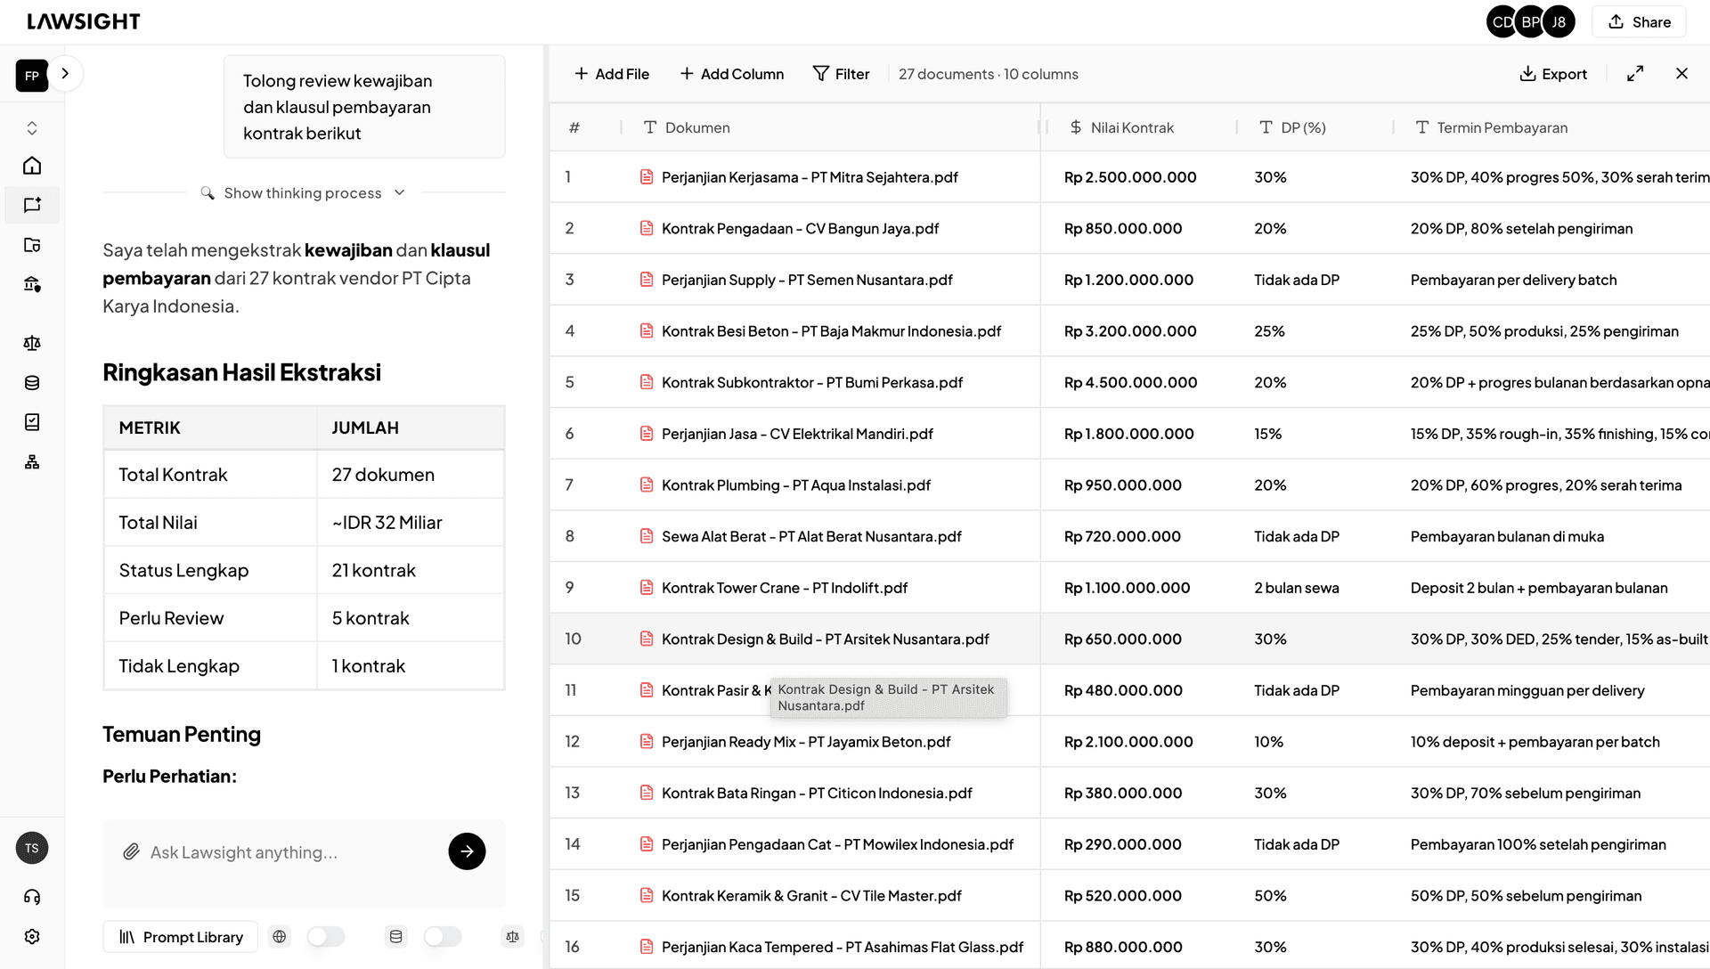Click the Export button

pyautogui.click(x=1553, y=74)
